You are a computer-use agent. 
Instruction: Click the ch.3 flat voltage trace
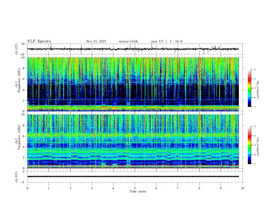pos(133,177)
